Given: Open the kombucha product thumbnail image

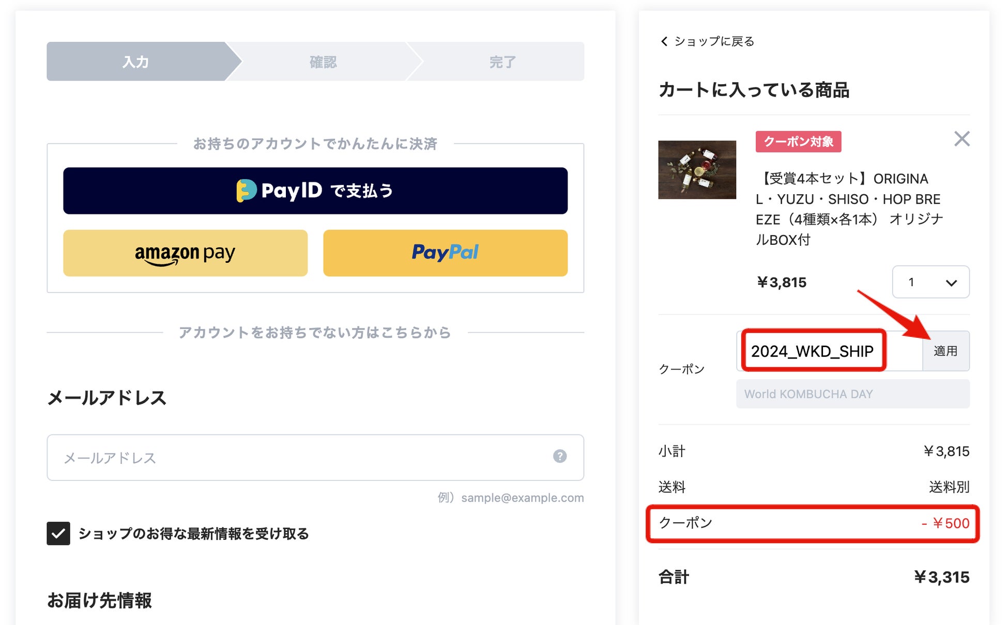Looking at the screenshot, I should pyautogui.click(x=697, y=170).
